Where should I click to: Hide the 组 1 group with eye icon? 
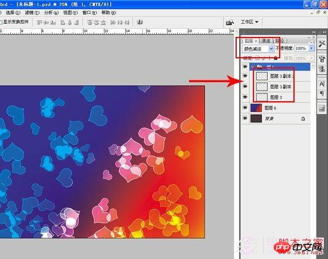click(245, 67)
